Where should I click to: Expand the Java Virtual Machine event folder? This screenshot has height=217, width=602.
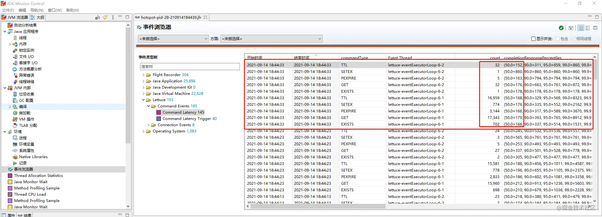tap(144, 94)
